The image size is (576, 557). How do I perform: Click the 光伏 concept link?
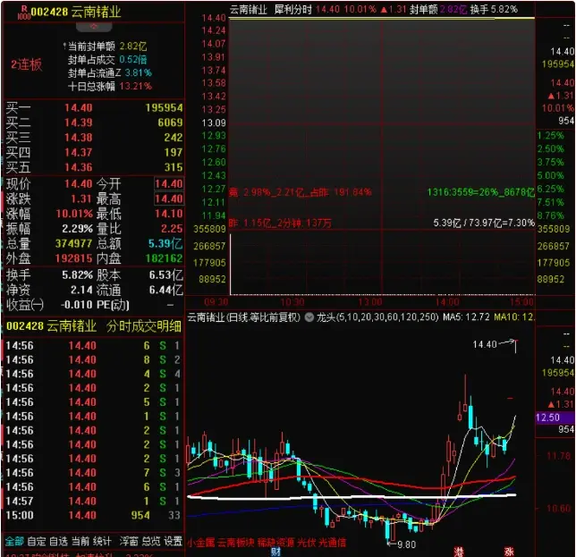[x=307, y=543]
